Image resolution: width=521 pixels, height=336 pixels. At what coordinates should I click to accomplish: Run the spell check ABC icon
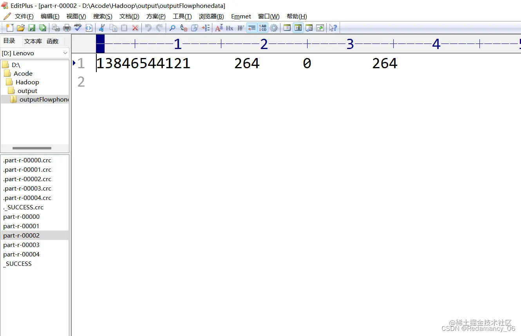[78, 28]
